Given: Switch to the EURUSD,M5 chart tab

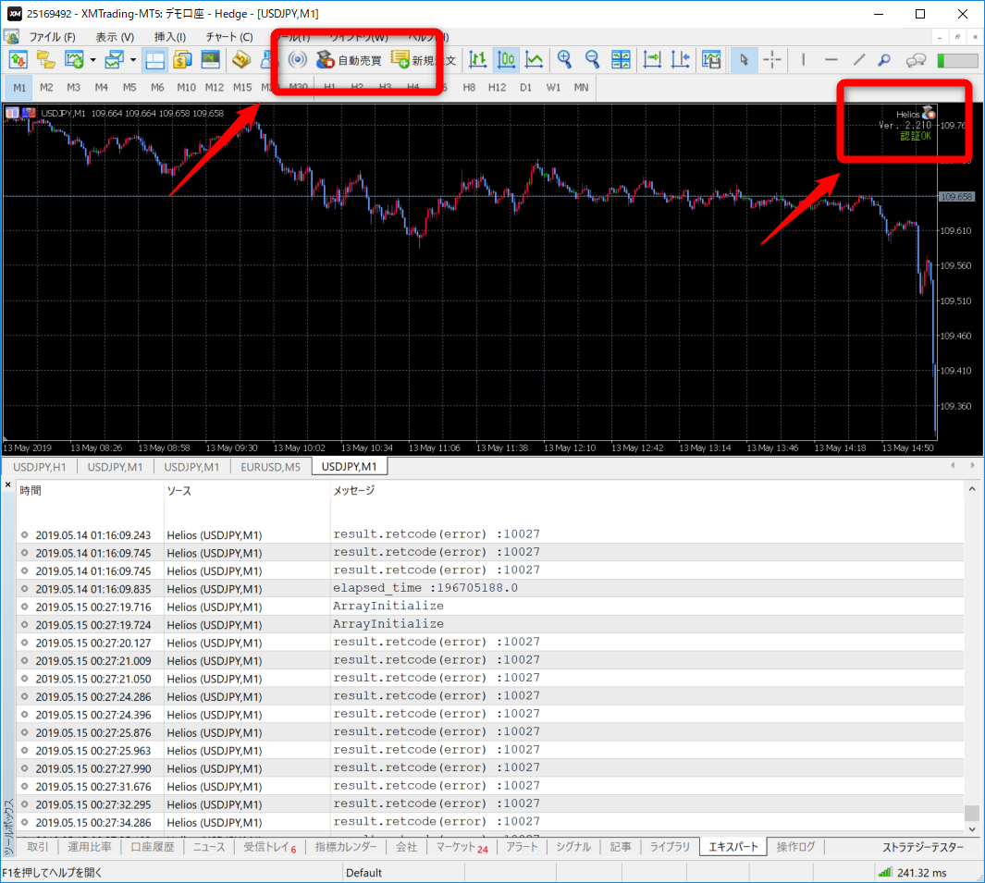Looking at the screenshot, I should pos(270,467).
